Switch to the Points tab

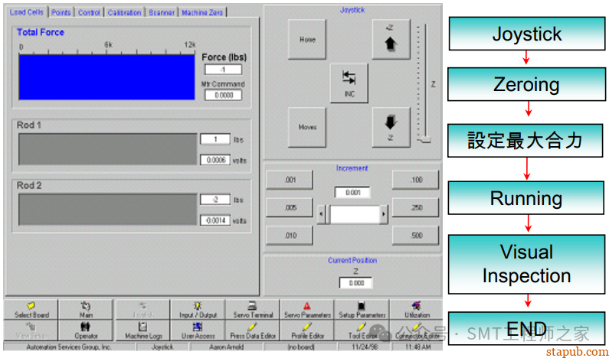tap(61, 12)
